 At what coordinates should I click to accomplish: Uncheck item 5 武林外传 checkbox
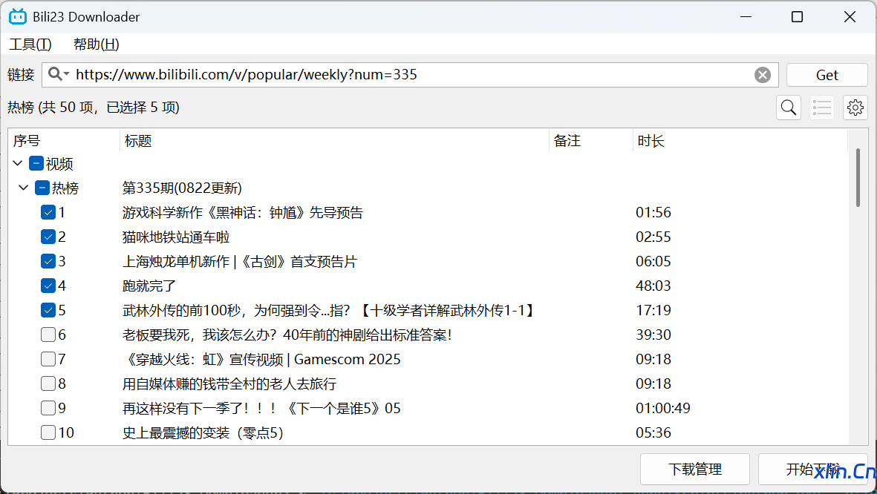point(48,310)
